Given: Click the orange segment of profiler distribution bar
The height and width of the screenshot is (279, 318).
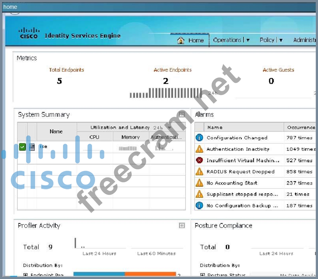Looking at the screenshot, I should click(x=150, y=274).
